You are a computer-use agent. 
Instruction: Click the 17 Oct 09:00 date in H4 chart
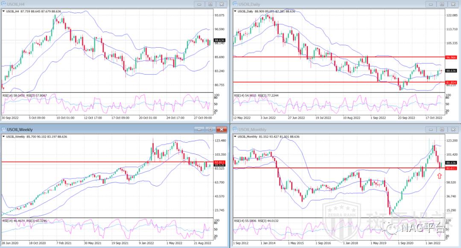click(120, 118)
